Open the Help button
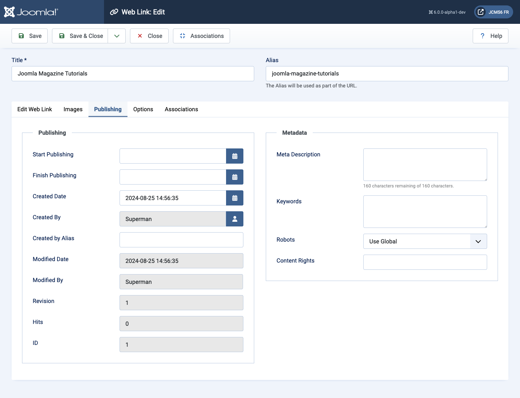Image resolution: width=520 pixels, height=398 pixels. point(490,36)
